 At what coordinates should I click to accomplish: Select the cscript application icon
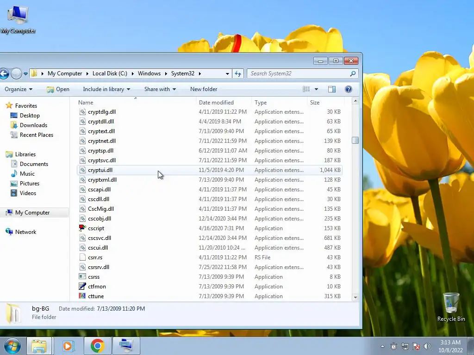[82, 228]
